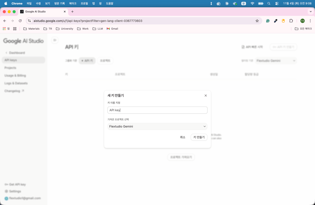
Task: Expand the tab search chevron
Action: (311, 12)
